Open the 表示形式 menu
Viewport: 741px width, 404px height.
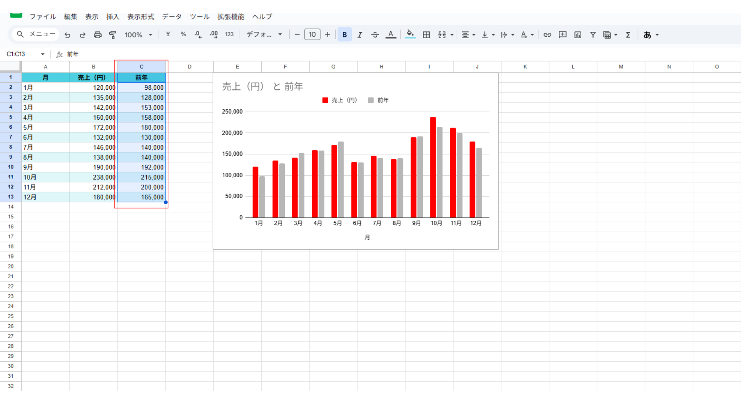[x=140, y=16]
